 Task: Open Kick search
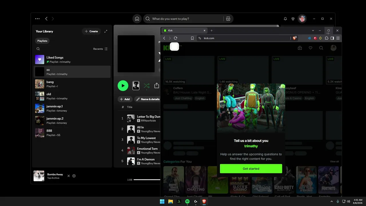(321, 48)
